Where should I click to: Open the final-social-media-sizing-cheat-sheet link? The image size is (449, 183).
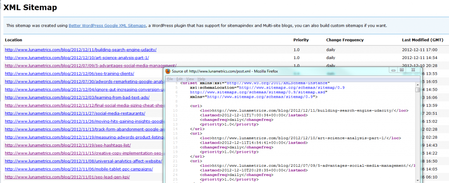[x=84, y=105]
